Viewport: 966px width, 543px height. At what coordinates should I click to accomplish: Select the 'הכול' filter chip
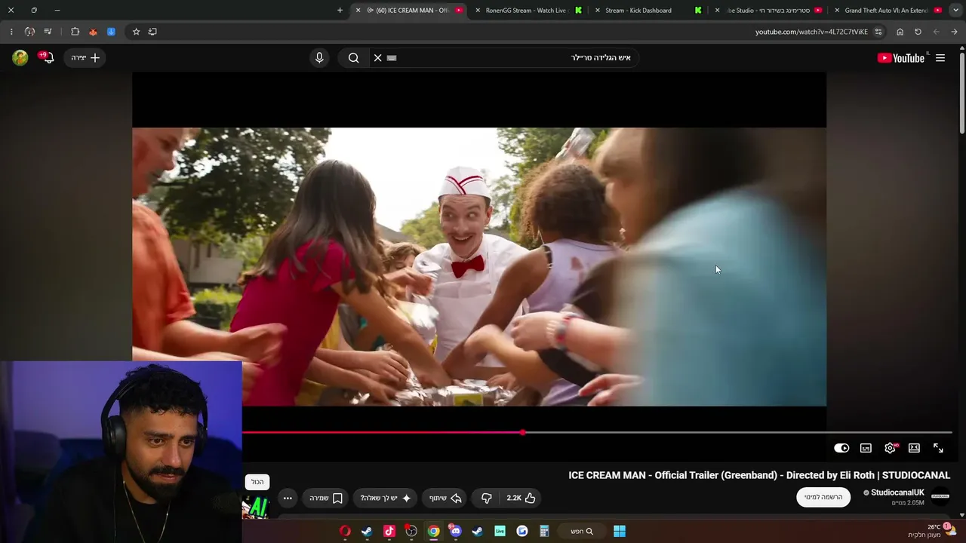pyautogui.click(x=257, y=482)
